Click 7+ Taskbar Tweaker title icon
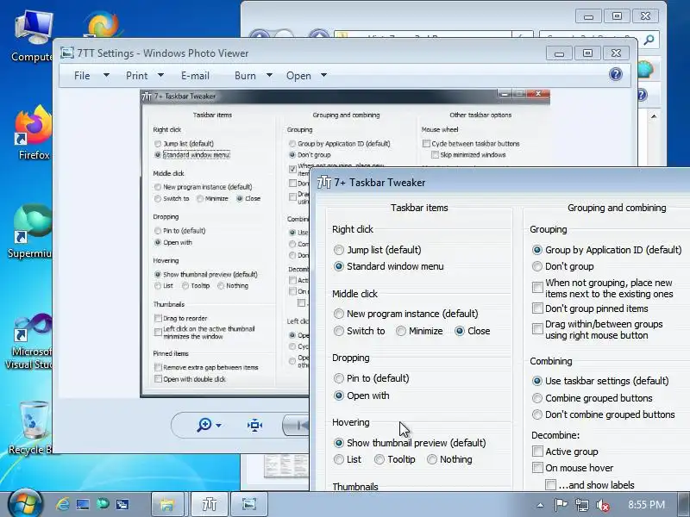This screenshot has width=690, height=517. [x=324, y=182]
